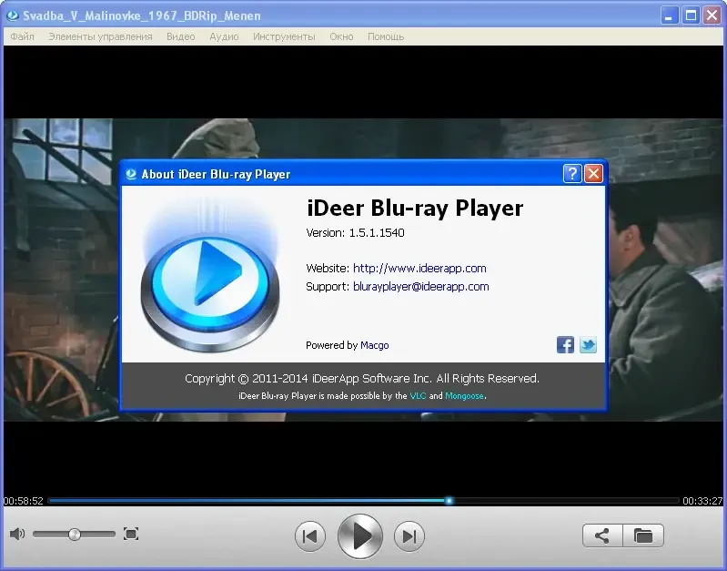This screenshot has height=571, width=727.
Task: Skip to the next chapter
Action: pyautogui.click(x=409, y=536)
